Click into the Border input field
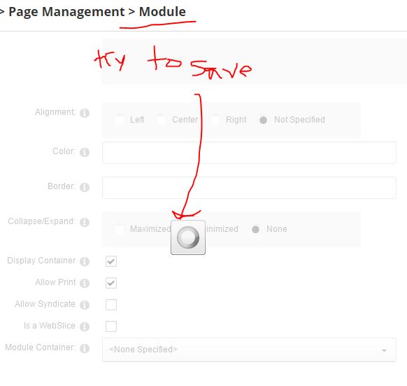Image resolution: width=407 pixels, height=386 pixels. (249, 188)
